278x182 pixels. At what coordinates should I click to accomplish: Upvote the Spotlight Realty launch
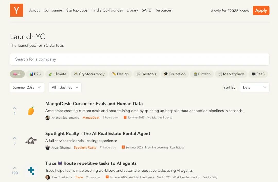click(x=15, y=138)
